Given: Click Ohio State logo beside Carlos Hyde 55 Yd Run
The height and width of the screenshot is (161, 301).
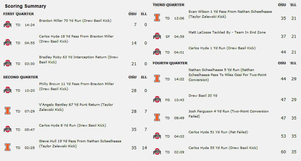Looking at the screenshot, I should pyautogui.click(x=157, y=152).
